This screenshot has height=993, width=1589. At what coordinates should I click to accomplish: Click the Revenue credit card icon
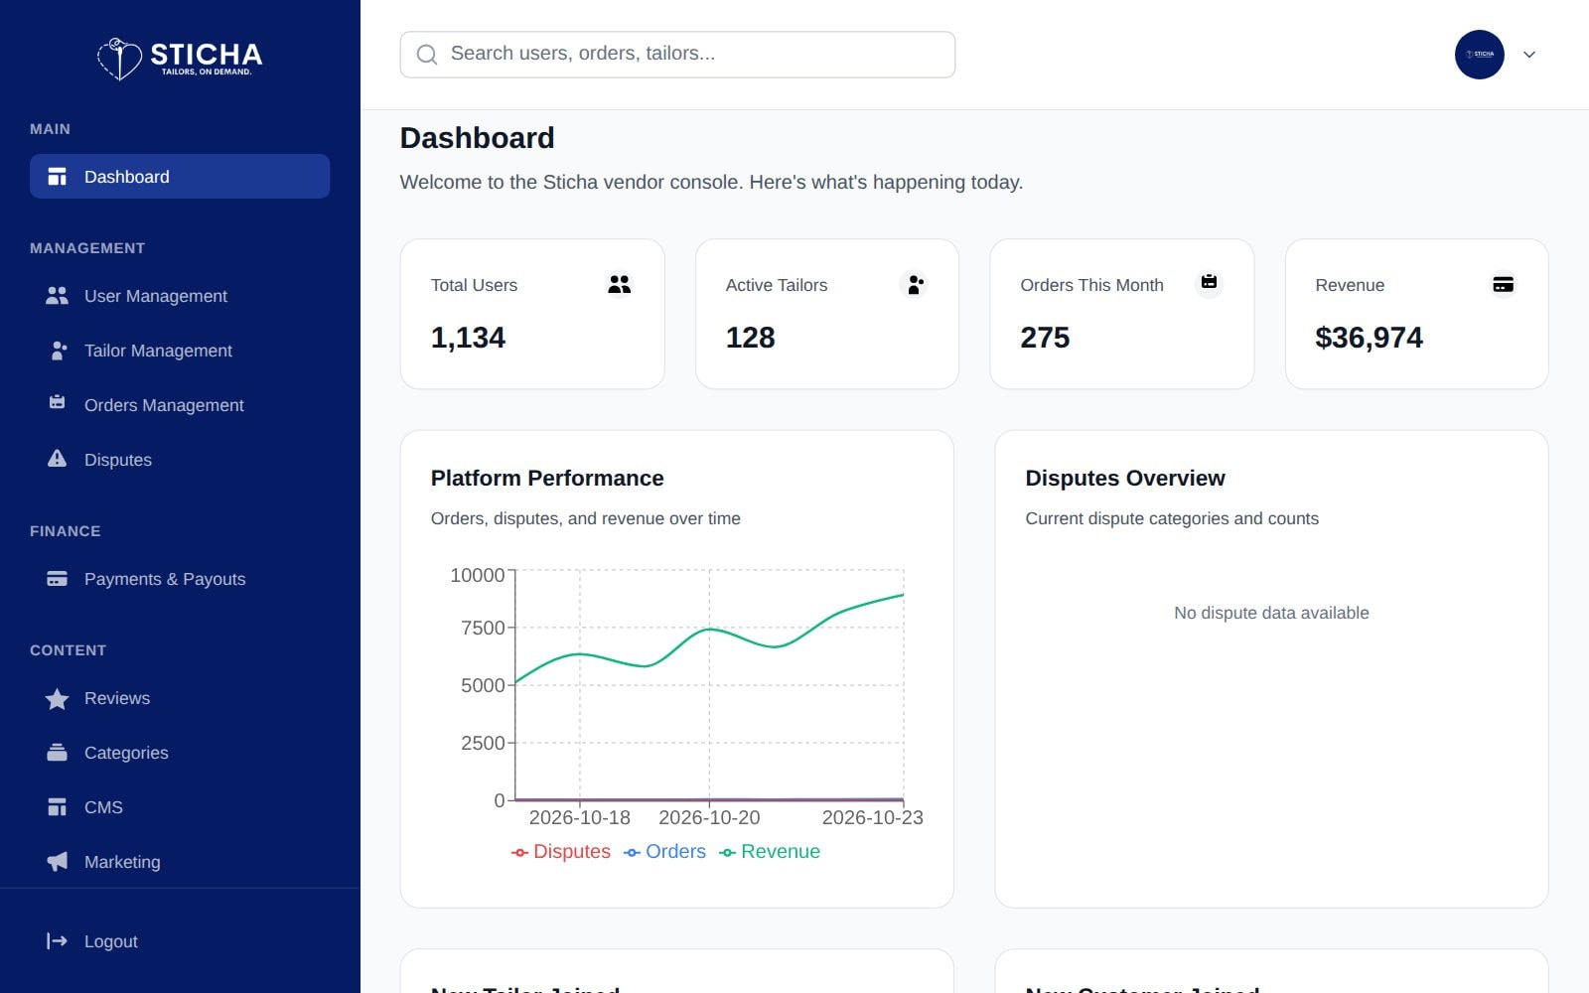[x=1503, y=285]
